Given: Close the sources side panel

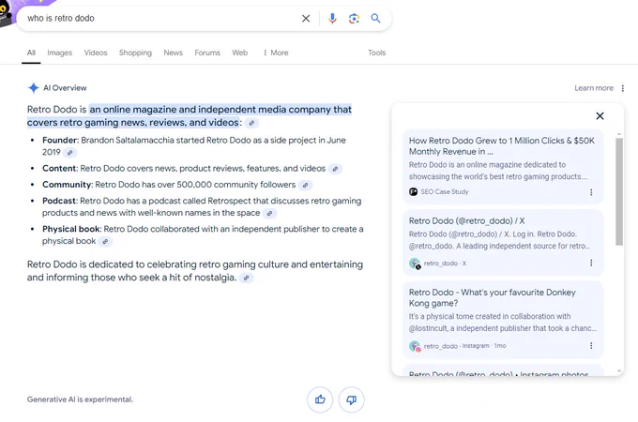Looking at the screenshot, I should [x=600, y=116].
